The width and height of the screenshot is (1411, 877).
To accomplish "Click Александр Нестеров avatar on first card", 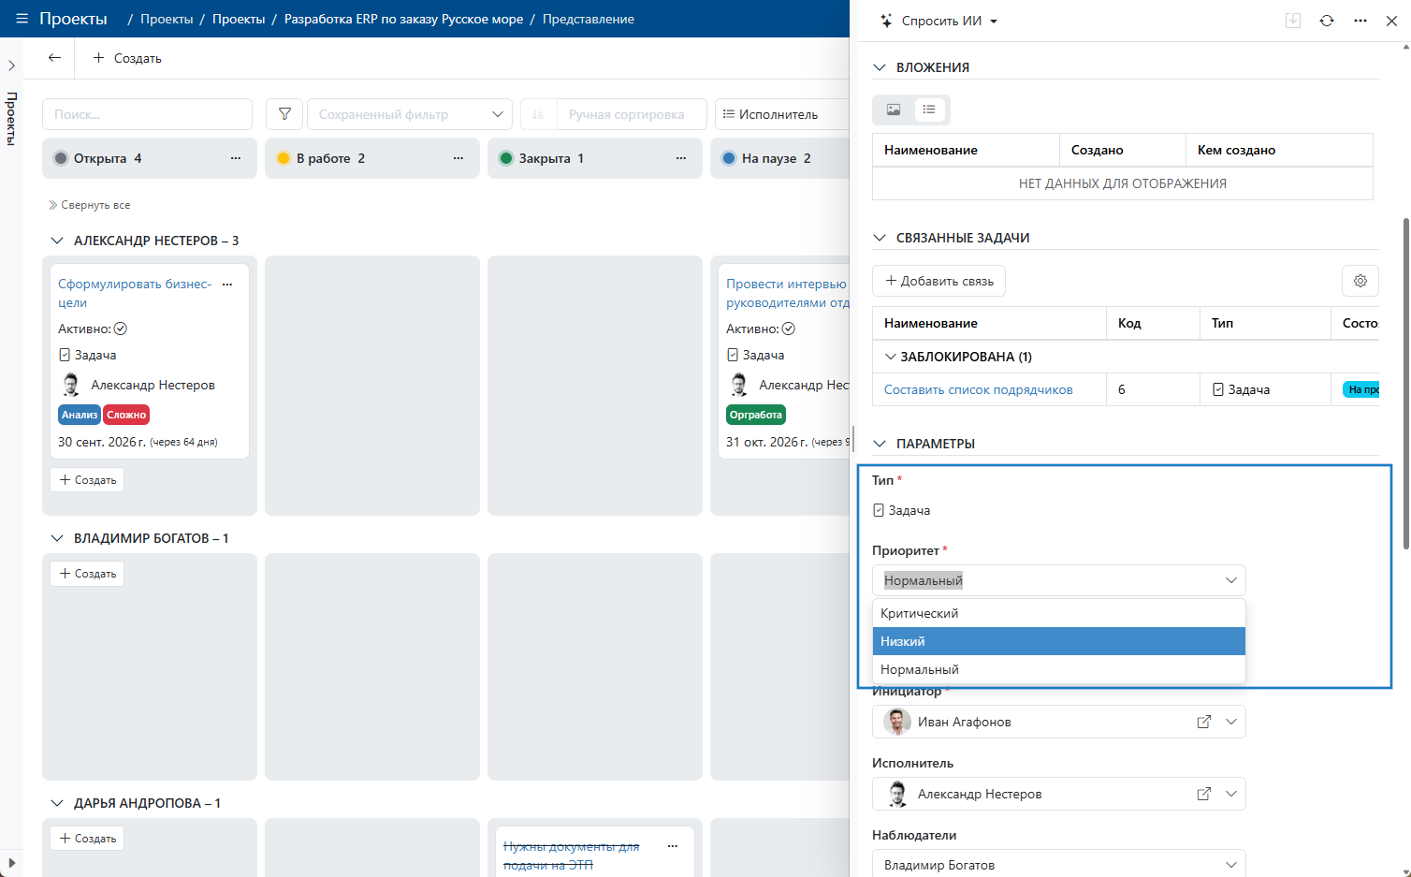I will tap(71, 385).
